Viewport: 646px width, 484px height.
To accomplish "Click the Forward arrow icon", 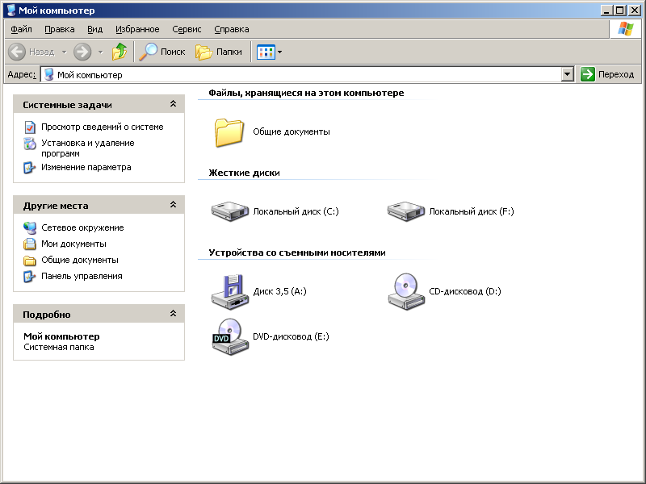I will 82,52.
